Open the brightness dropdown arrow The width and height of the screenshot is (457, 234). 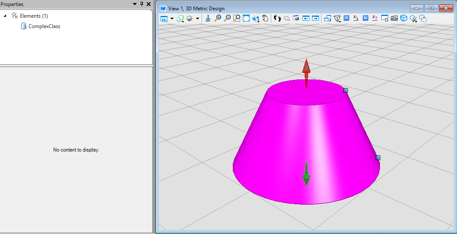[x=197, y=19]
